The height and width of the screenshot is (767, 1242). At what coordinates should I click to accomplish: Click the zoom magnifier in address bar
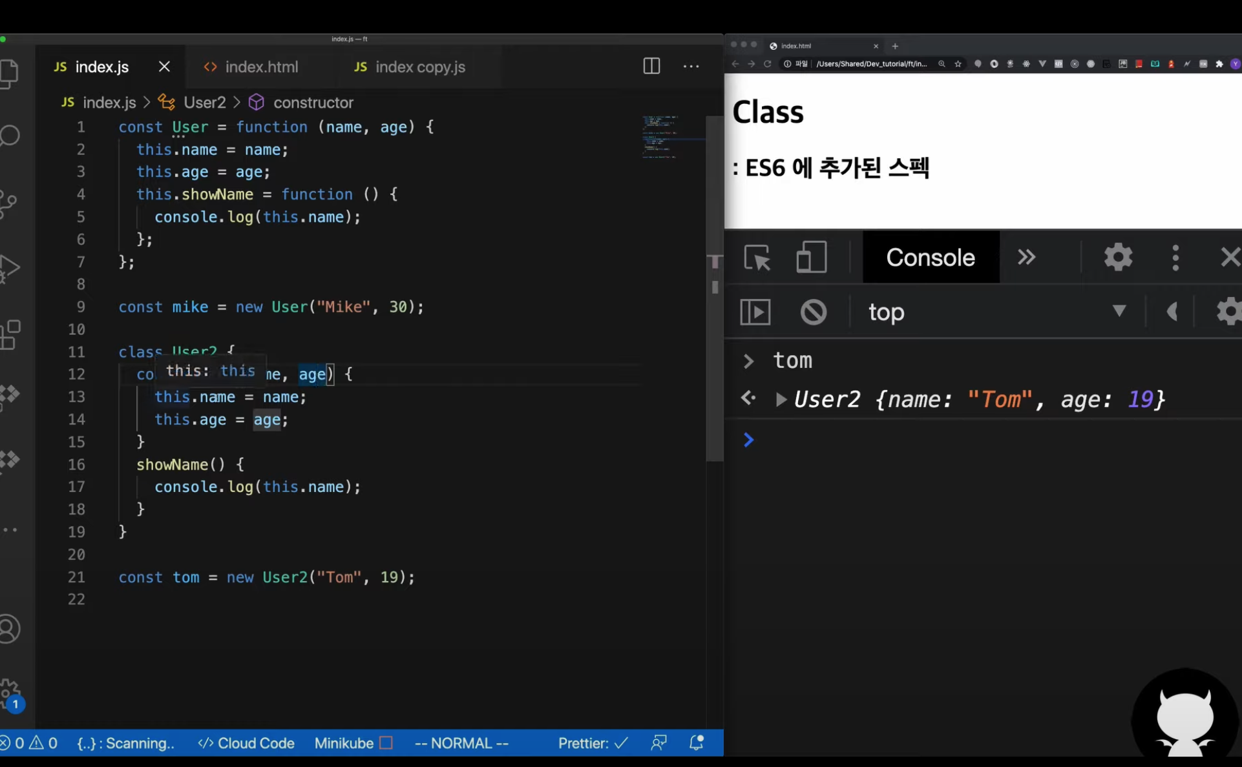point(942,64)
